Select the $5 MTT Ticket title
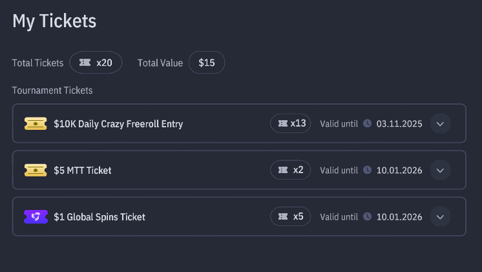Viewport: 482px width, 272px height. [x=83, y=170]
